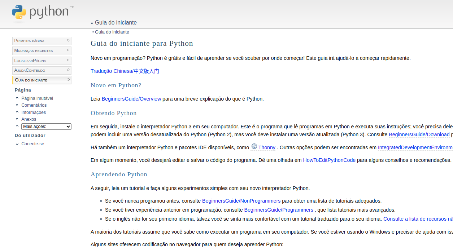Click the chevron icon next to Primeira página

coord(67,40)
